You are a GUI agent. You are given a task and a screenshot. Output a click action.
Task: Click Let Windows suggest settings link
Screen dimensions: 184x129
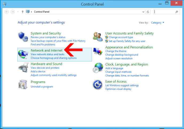click(122, 85)
